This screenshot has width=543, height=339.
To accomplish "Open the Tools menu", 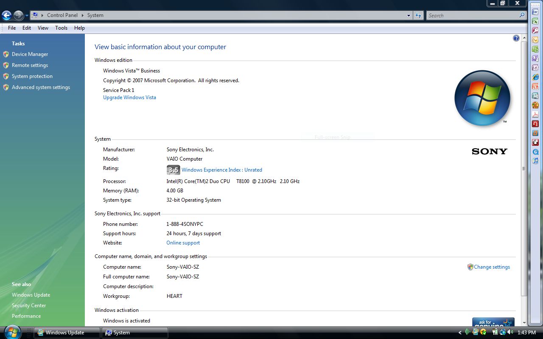I will [61, 28].
